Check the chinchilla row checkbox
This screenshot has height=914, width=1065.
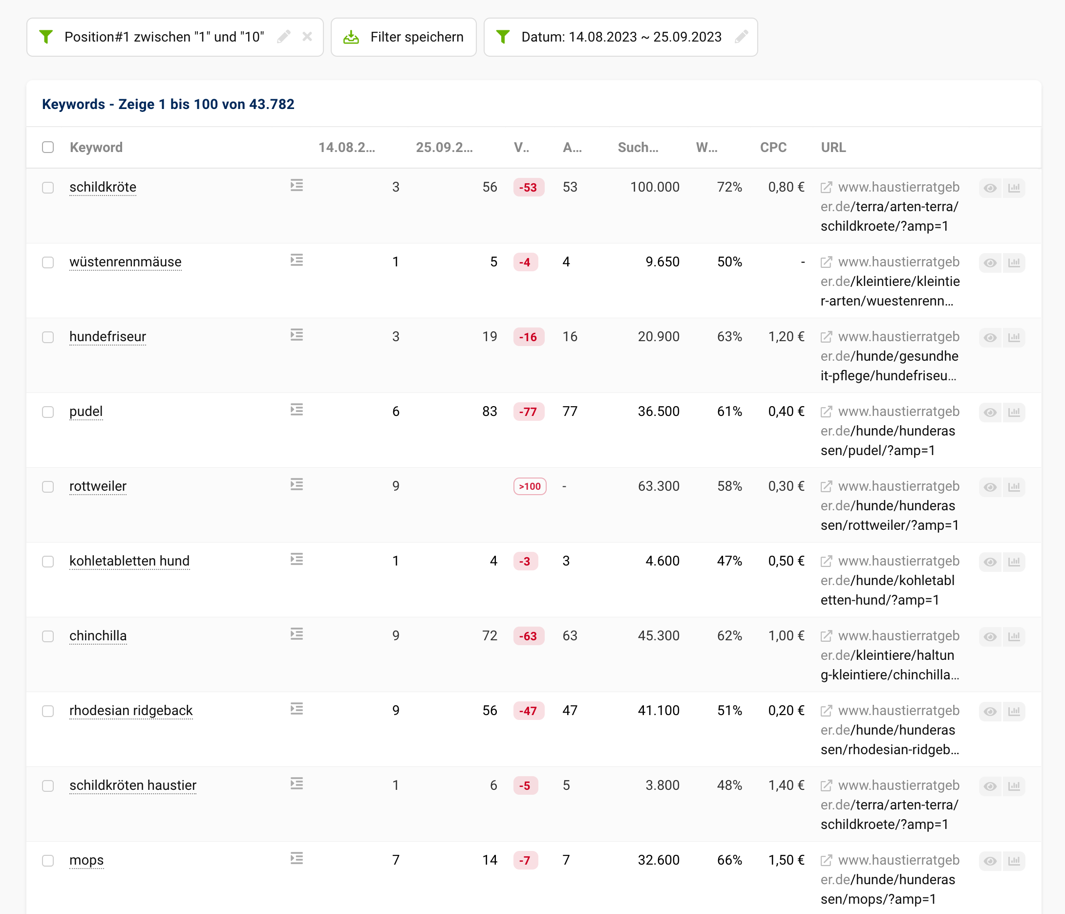tap(48, 636)
